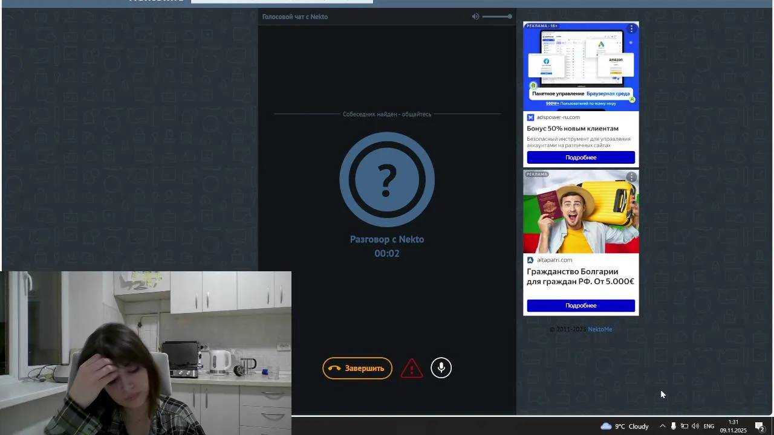The image size is (774, 435).
Task: Click the altapatri favicon icon
Action: click(530, 260)
